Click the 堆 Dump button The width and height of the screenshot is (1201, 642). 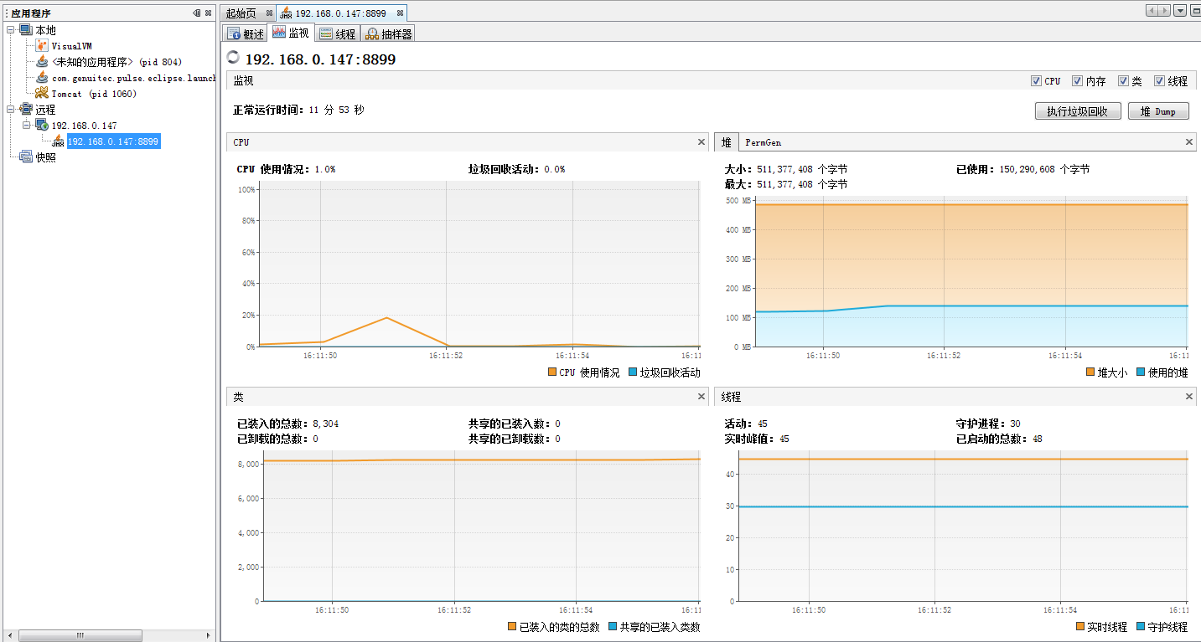coord(1158,111)
